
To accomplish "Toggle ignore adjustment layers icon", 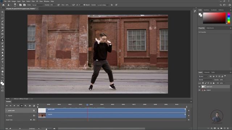I will (x=112, y=5).
